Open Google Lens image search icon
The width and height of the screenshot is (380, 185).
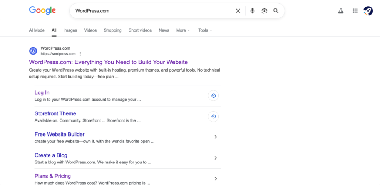click(x=264, y=11)
